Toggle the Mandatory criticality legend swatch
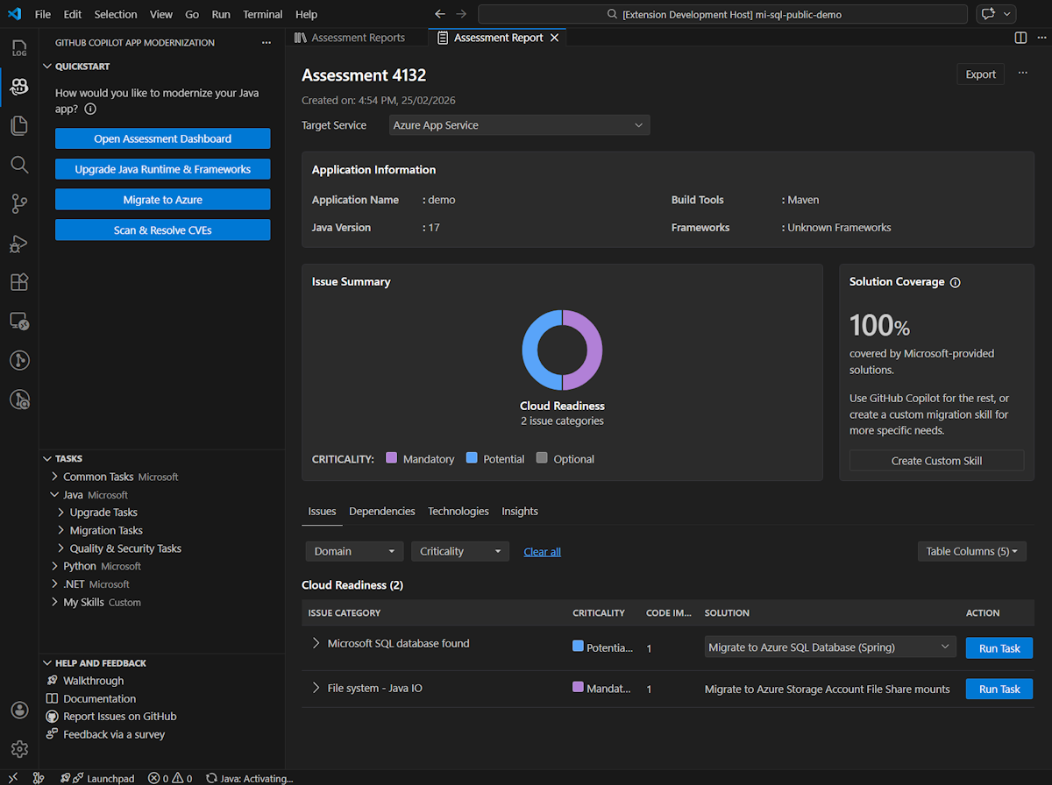Viewport: 1052px width, 785px height. (392, 458)
